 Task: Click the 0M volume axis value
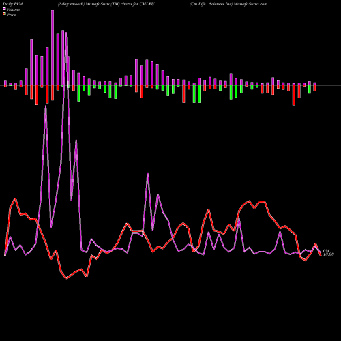pyautogui.click(x=326, y=251)
